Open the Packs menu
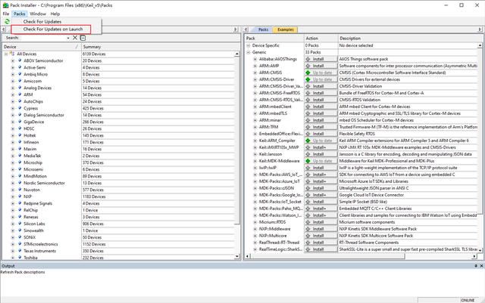This screenshot has width=485, height=303. tap(19, 14)
